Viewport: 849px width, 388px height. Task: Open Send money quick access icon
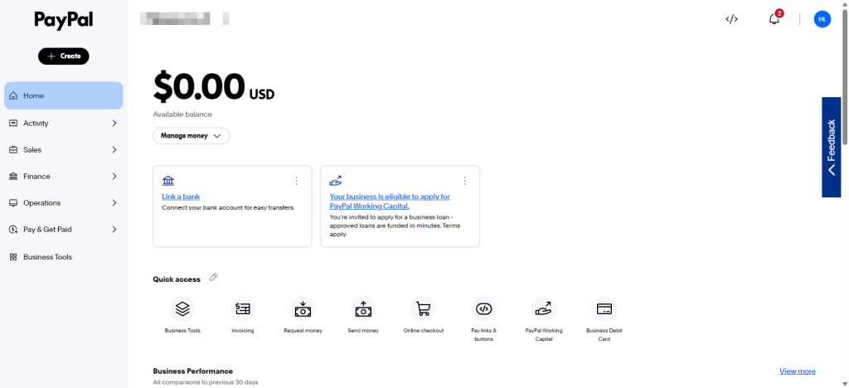point(363,309)
